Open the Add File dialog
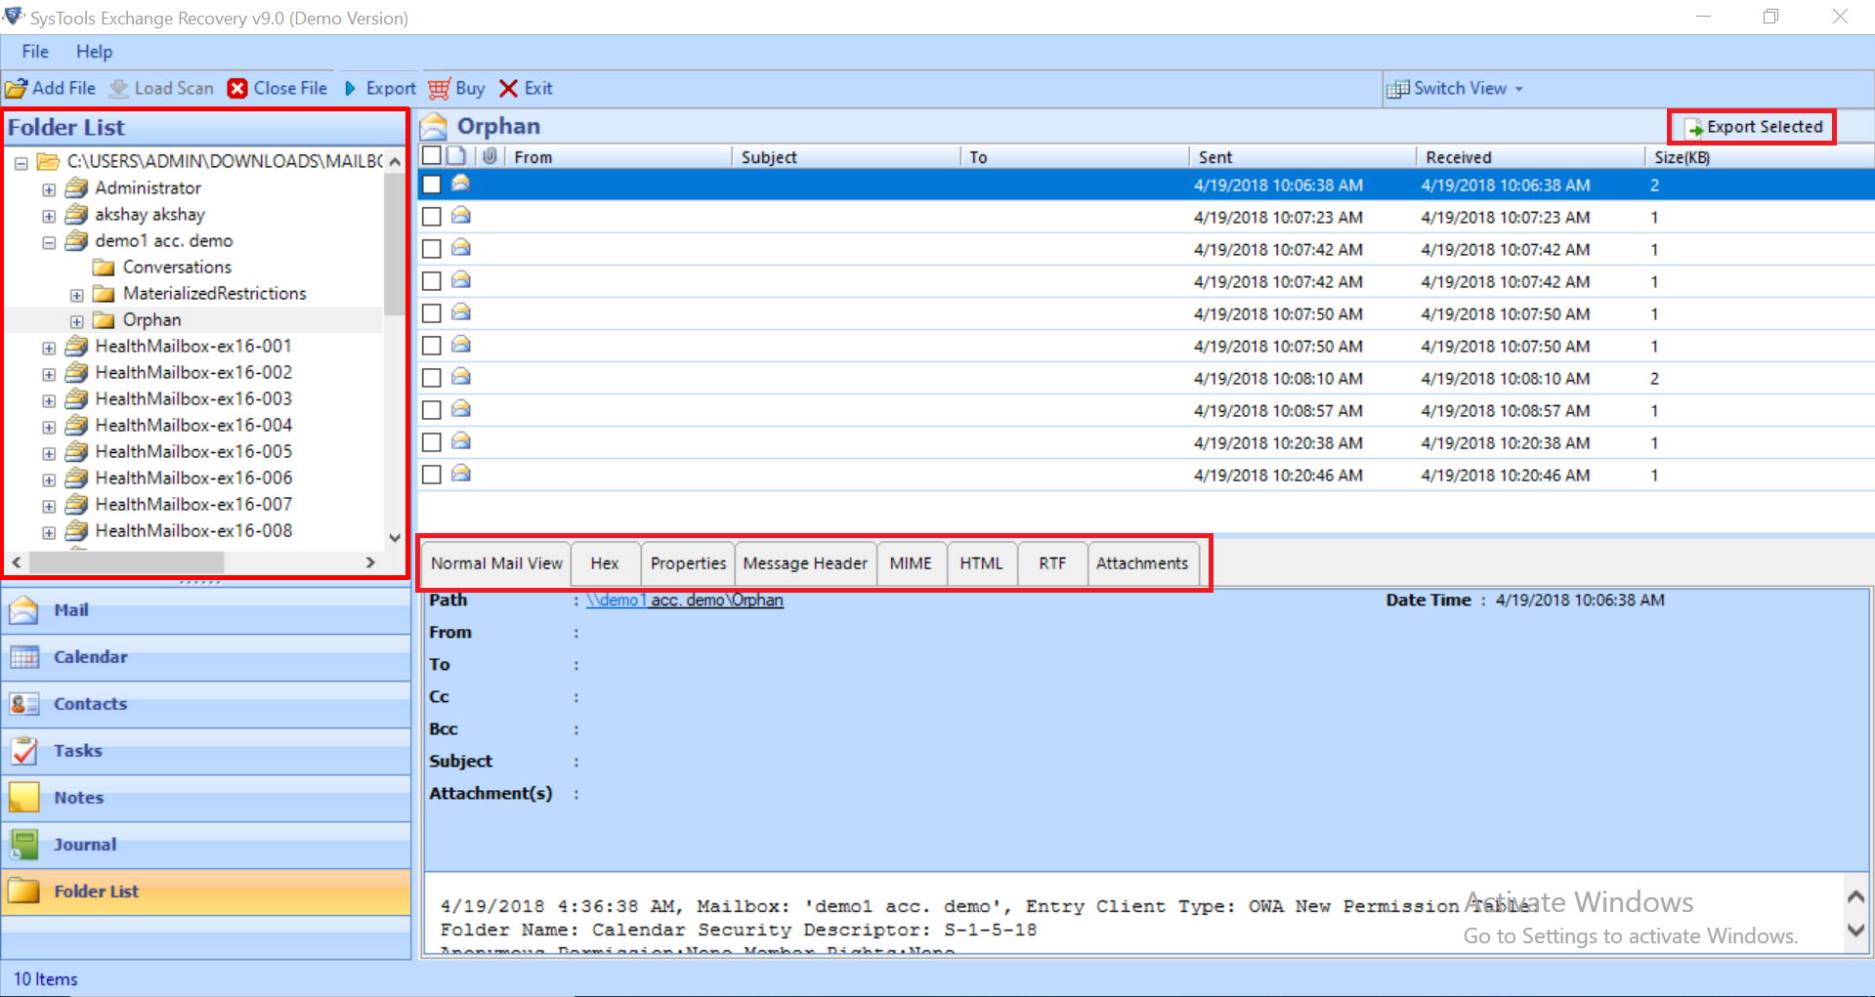Screen dimensions: 1875x997 pyautogui.click(x=51, y=88)
